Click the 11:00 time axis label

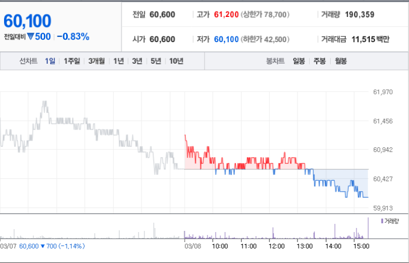click(248, 246)
